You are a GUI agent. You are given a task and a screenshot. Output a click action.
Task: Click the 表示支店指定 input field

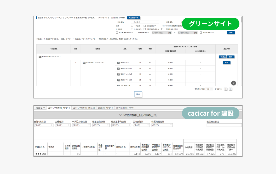pos(224,125)
